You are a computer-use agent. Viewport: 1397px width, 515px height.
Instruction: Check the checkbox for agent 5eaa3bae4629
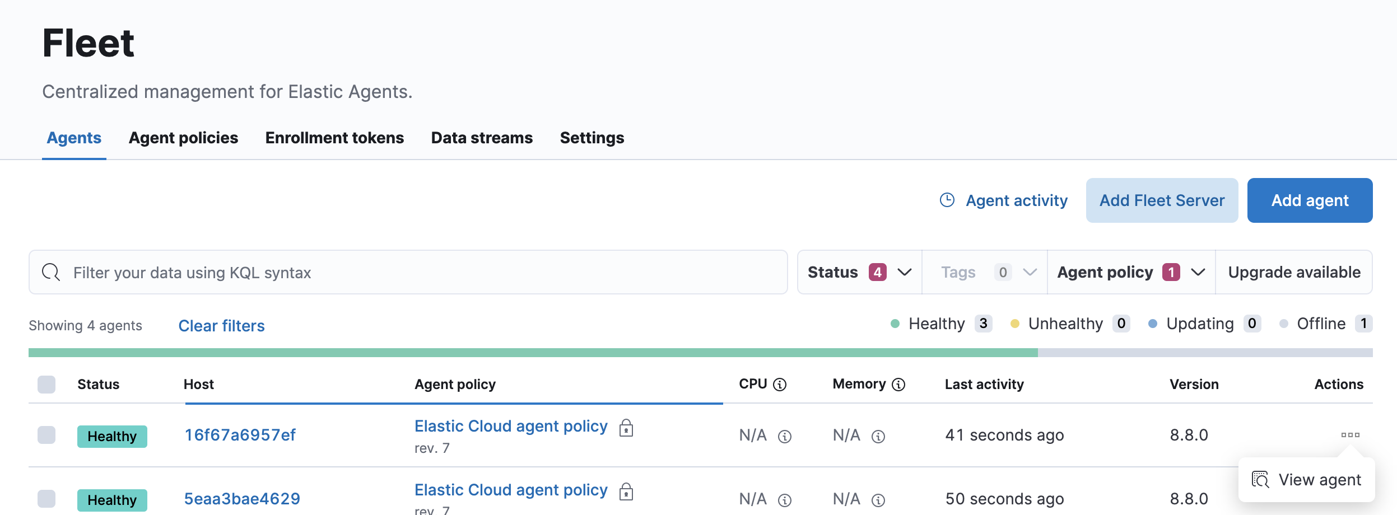pos(45,499)
